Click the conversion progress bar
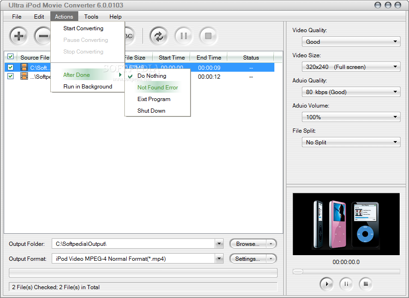The width and height of the screenshot is (409, 298). pyautogui.click(x=143, y=273)
